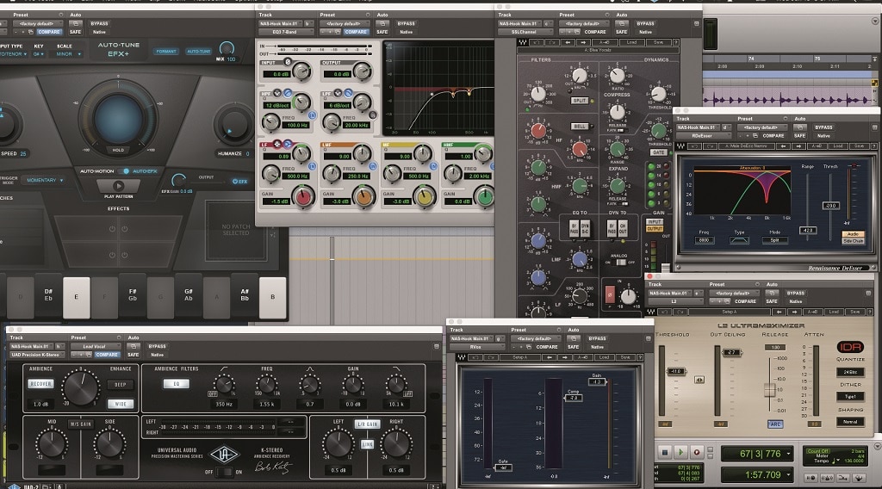This screenshot has height=489, width=882.
Task: Enable WIDE enhance mode in K-Stereo
Action: [x=121, y=404]
